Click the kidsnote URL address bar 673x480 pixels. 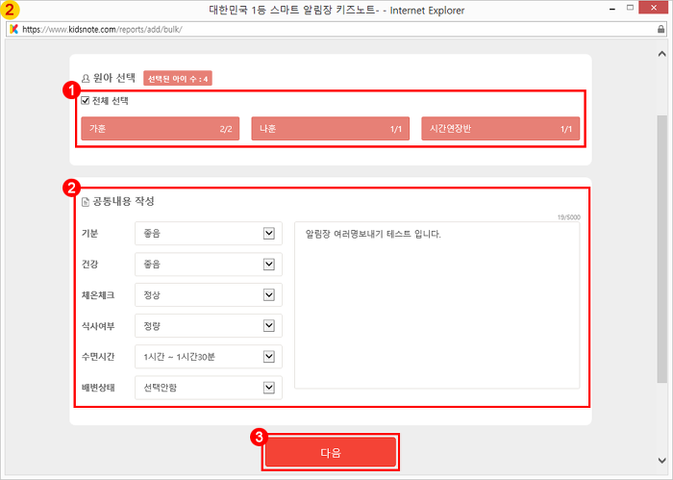pyautogui.click(x=336, y=29)
